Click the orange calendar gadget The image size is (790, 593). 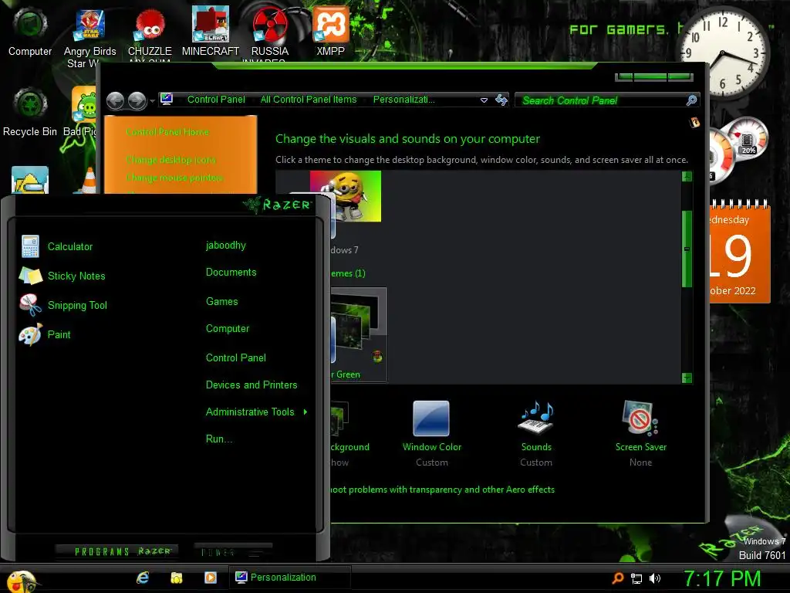[x=740, y=251]
